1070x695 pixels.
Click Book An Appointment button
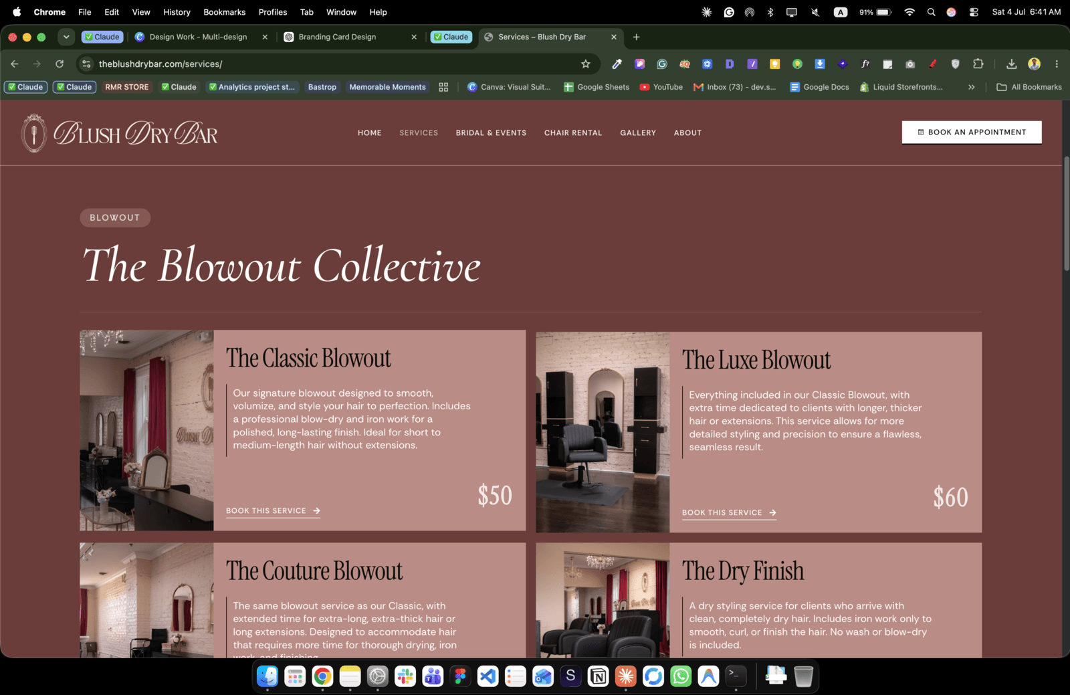coord(972,132)
